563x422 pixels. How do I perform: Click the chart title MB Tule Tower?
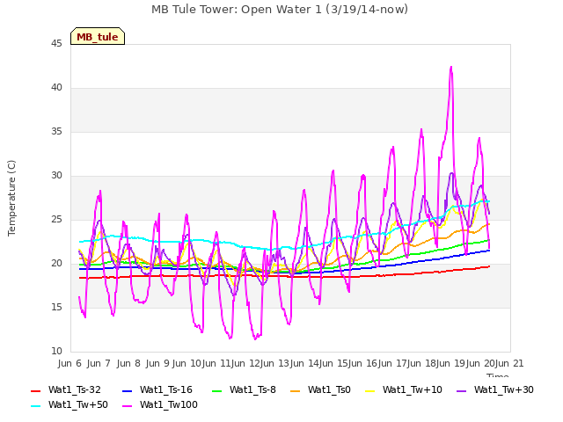(x=280, y=10)
